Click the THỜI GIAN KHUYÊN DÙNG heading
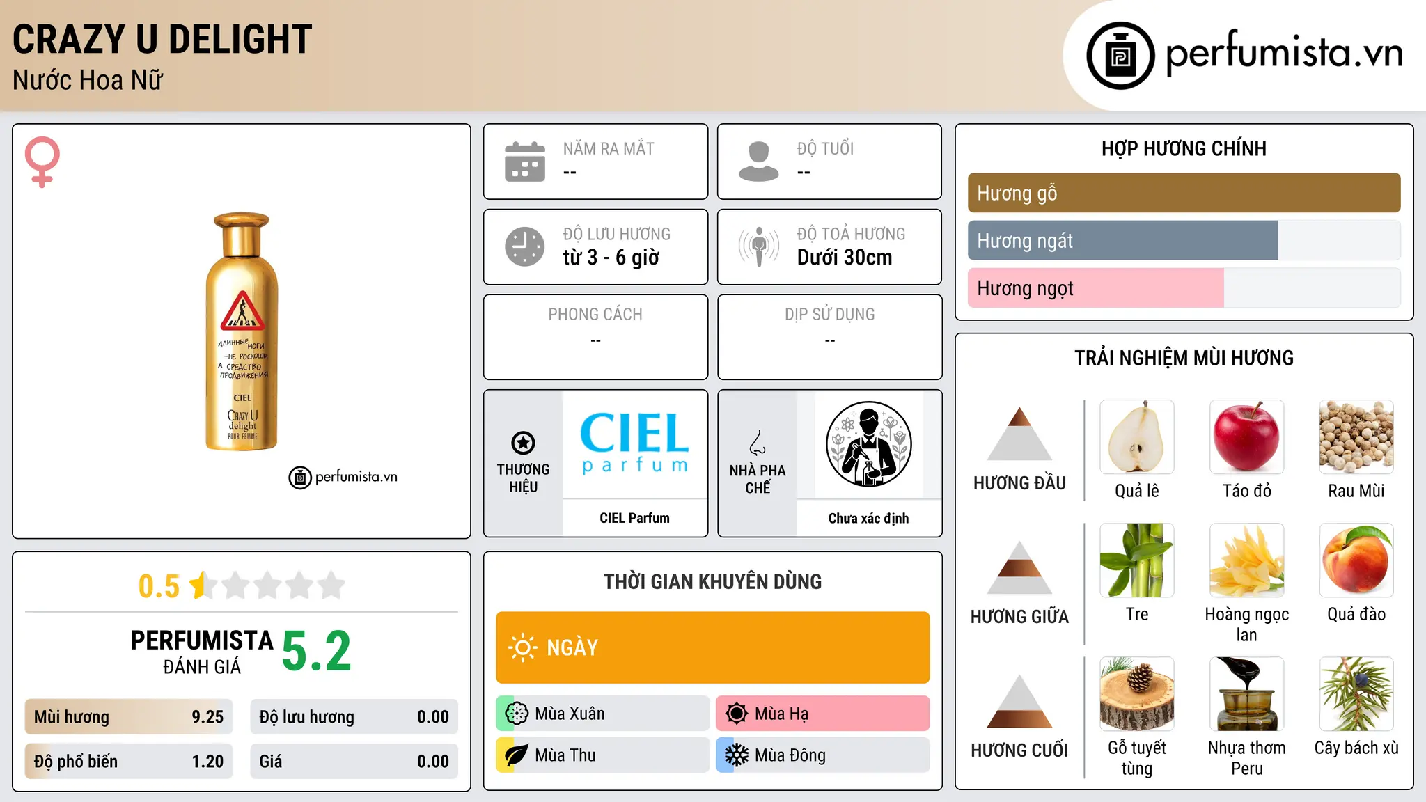 point(713,581)
